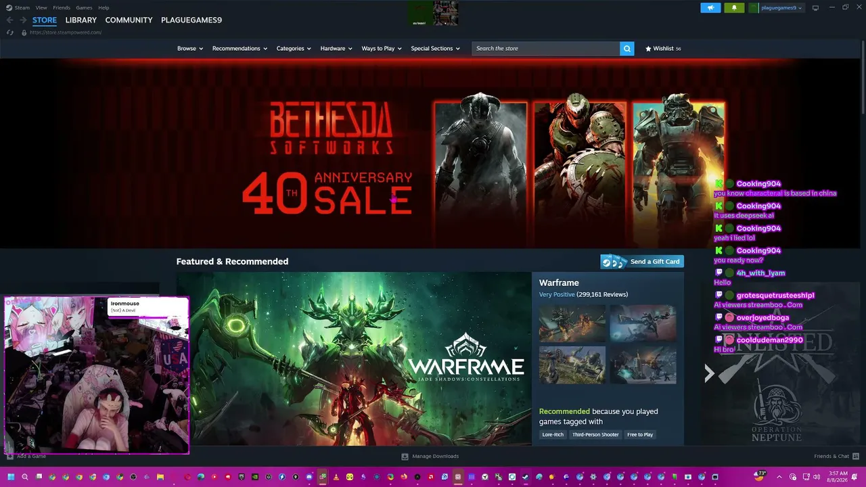Image resolution: width=866 pixels, height=487 pixels.
Task: Click the Free to Play tag
Action: tap(640, 434)
